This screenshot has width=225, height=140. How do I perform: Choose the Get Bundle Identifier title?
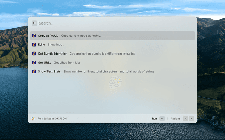[52, 54]
